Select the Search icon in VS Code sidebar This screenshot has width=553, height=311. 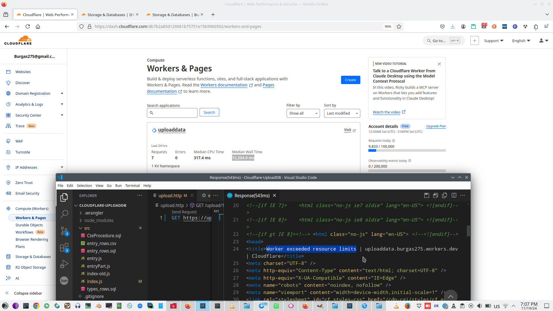tap(64, 214)
